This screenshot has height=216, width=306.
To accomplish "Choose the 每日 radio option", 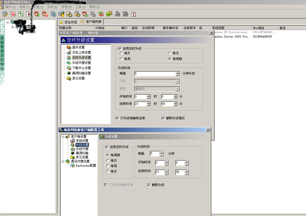I will (x=108, y=161).
